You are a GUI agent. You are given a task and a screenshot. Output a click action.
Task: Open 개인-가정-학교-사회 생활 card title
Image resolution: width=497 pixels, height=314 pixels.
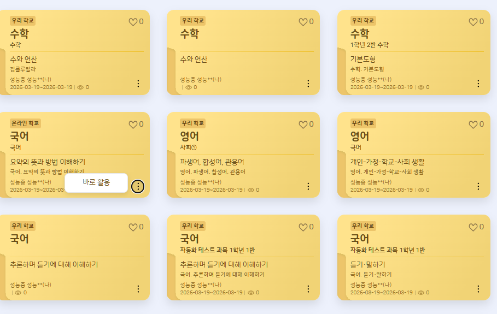387,162
